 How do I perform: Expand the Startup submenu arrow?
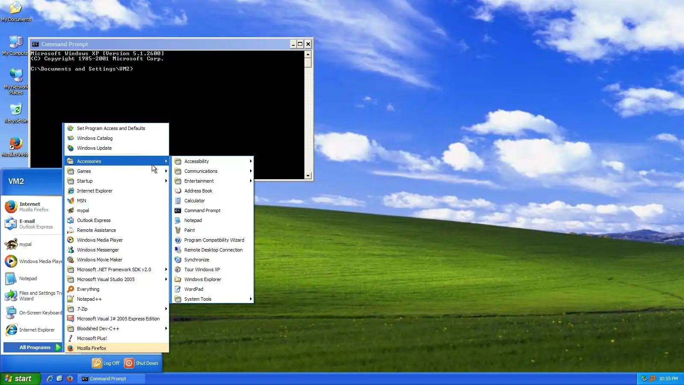[x=166, y=181]
